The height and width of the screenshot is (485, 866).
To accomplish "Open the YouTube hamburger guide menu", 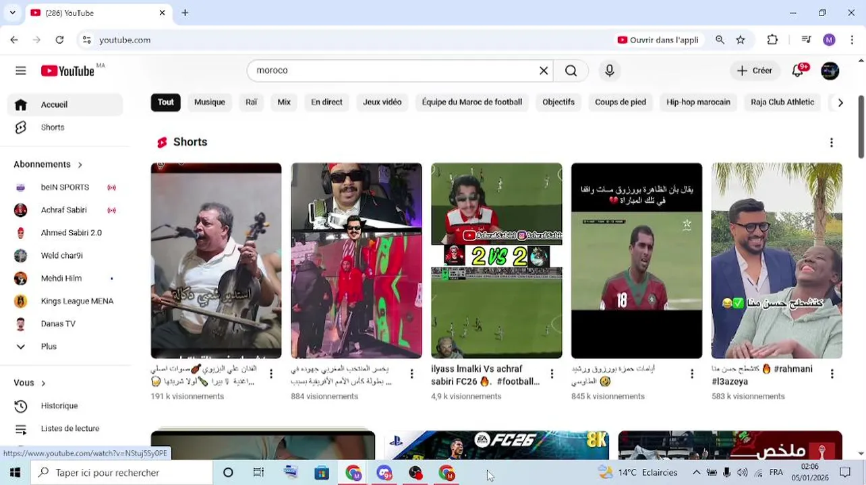I will click(x=21, y=71).
